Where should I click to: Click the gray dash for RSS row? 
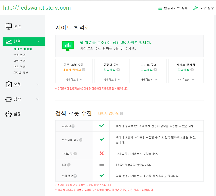tap(102, 165)
